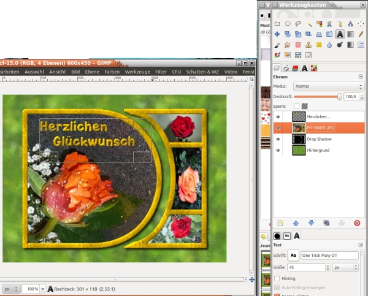Screen dimensions: 368x296
Task: Select the Rotate tool
Action: point(288,34)
